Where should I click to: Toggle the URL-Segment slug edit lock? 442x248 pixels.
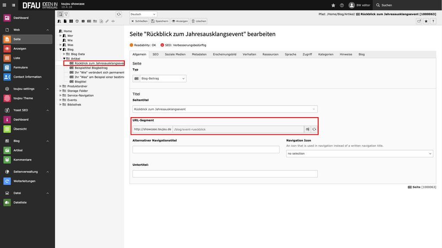[x=307, y=129]
